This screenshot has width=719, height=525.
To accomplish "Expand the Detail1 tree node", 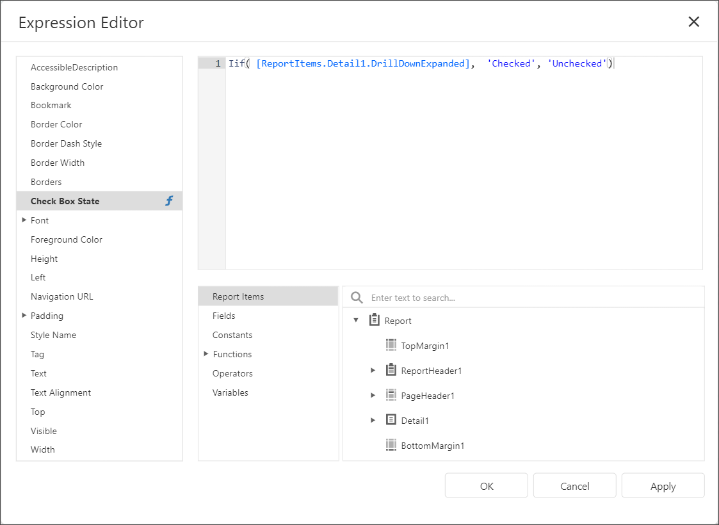I will pyautogui.click(x=373, y=420).
